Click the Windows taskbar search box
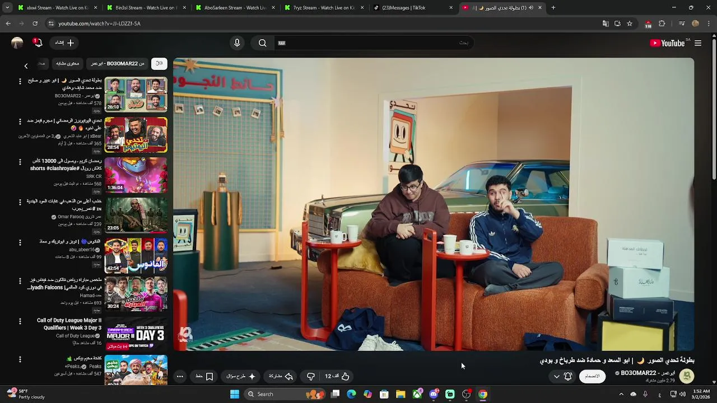The width and height of the screenshot is (717, 403). [285, 394]
